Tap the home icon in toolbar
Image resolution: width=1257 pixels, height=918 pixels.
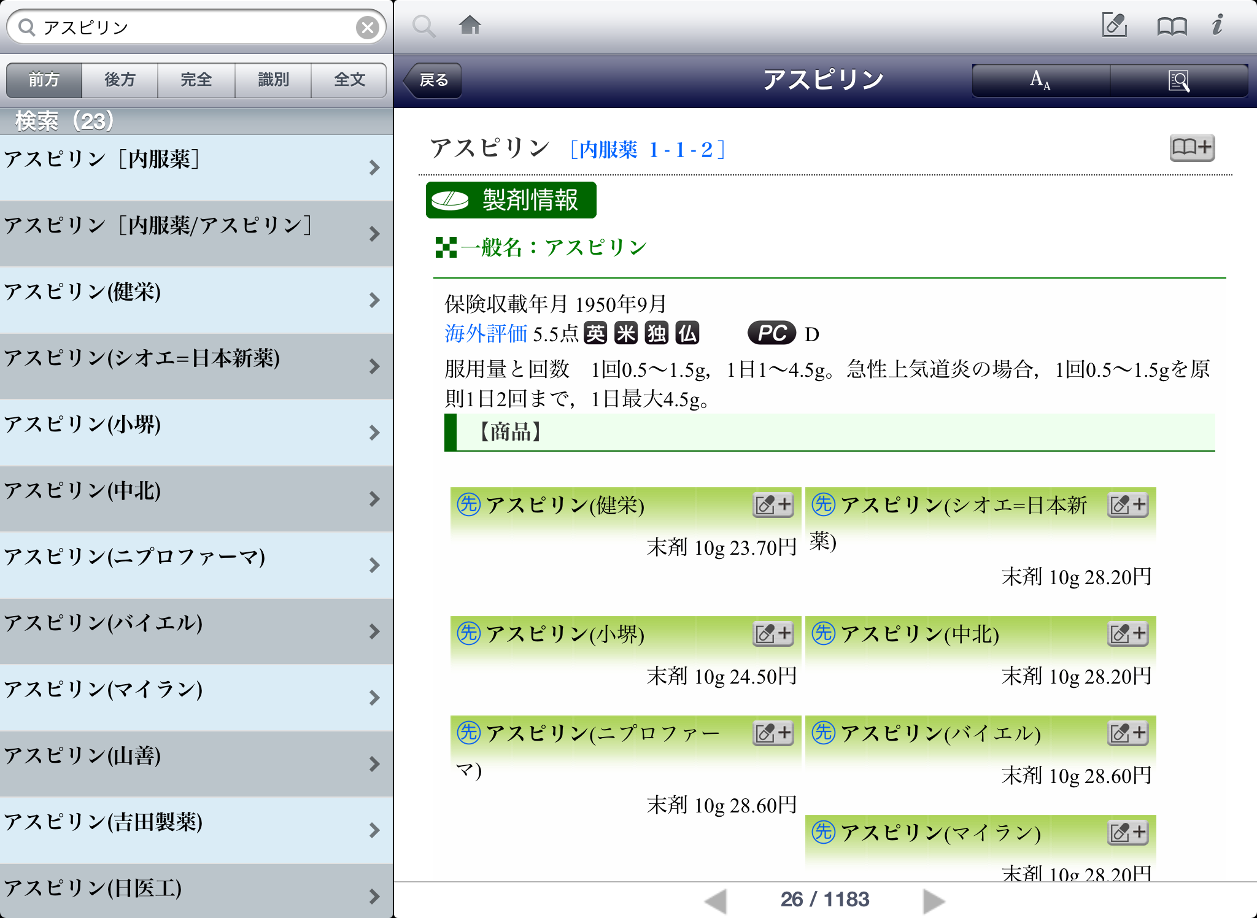470,26
